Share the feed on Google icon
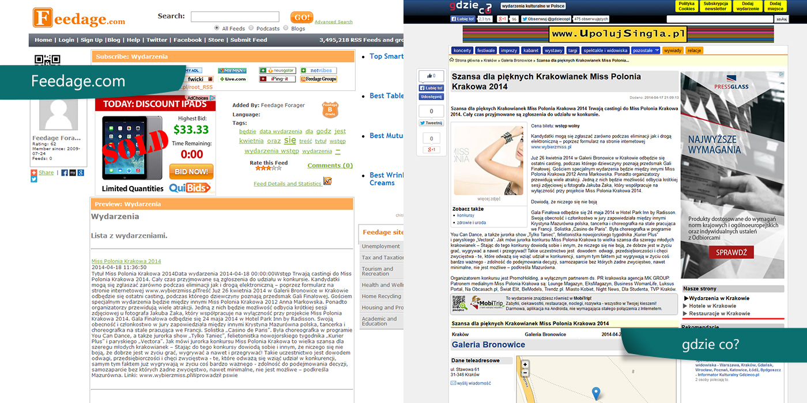The height and width of the screenshot is (403, 807). (x=81, y=173)
